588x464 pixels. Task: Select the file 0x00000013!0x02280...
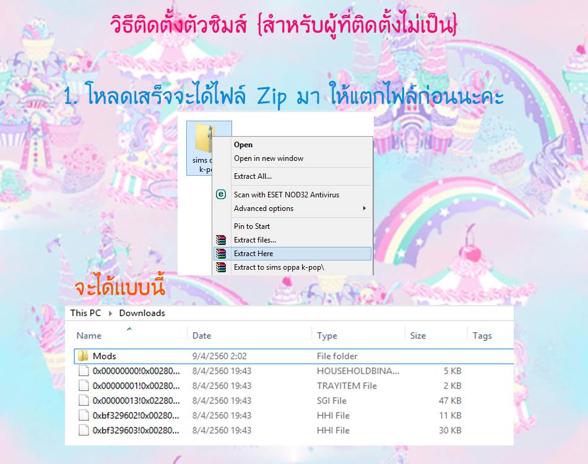coord(136,401)
